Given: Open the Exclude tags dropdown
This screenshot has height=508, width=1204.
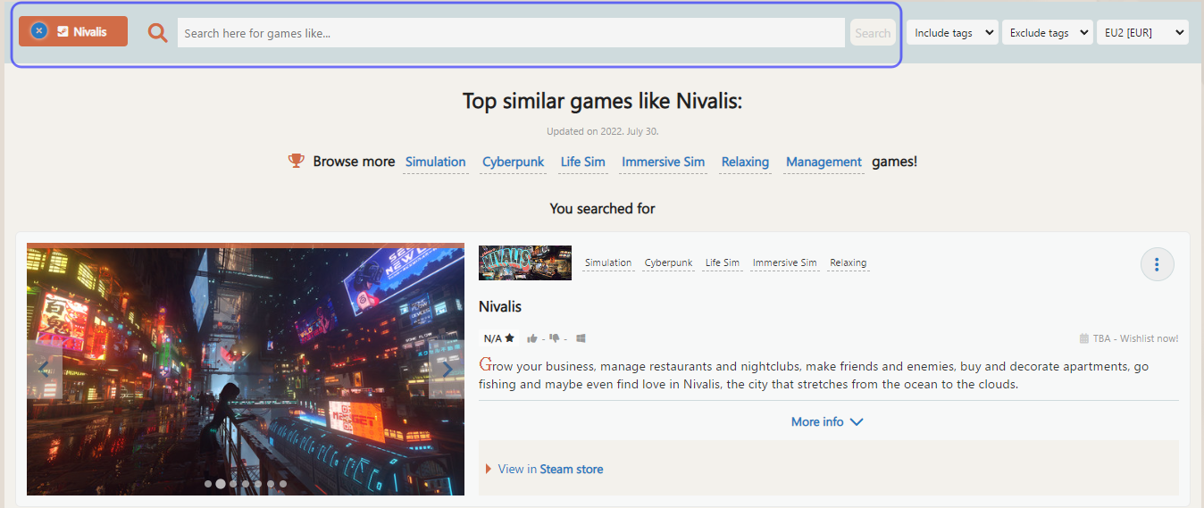Looking at the screenshot, I should click(1047, 33).
